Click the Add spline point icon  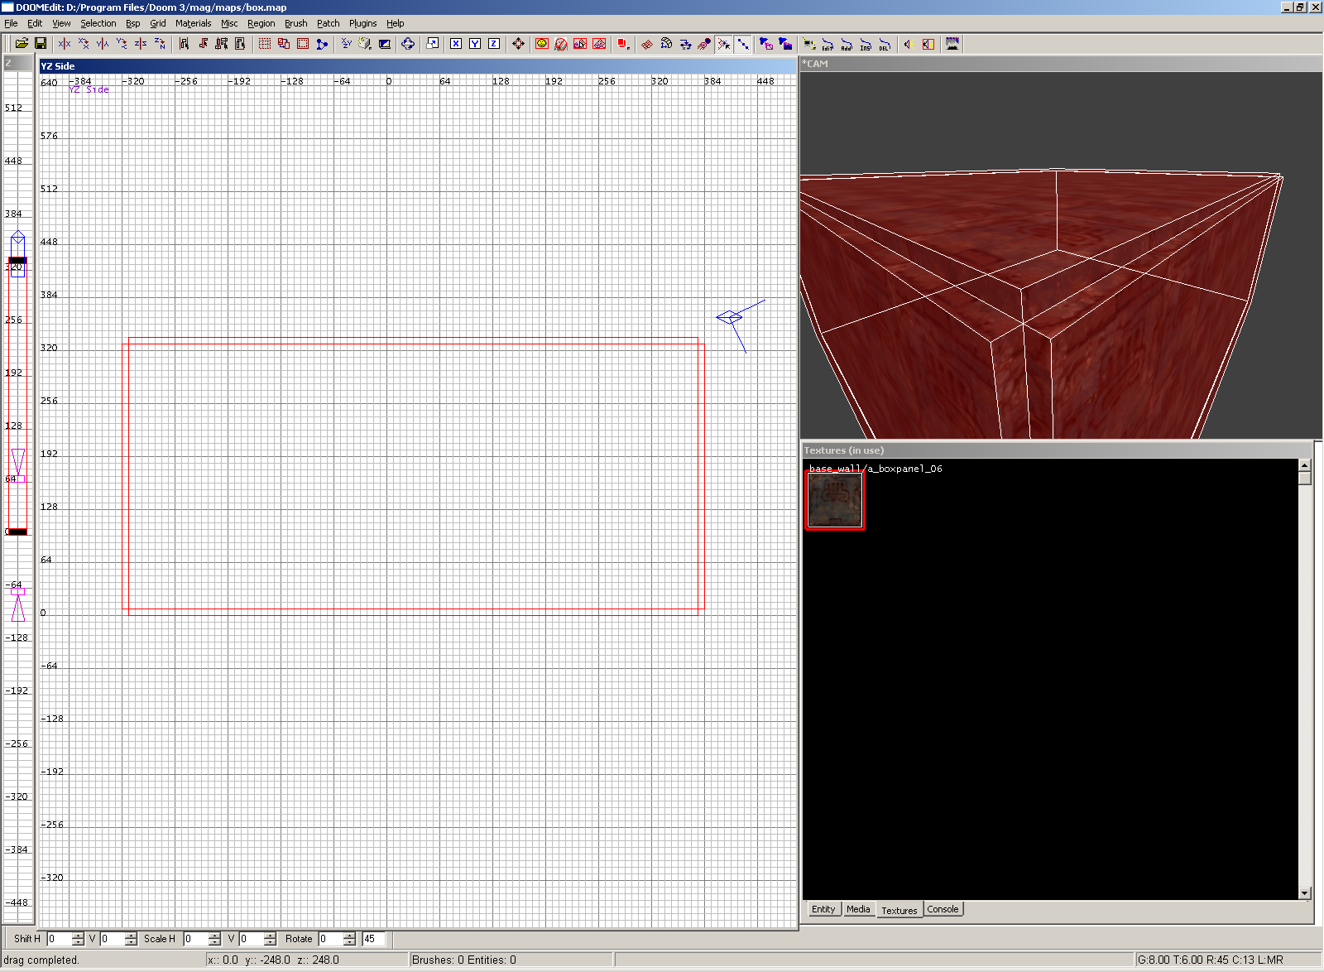point(847,44)
